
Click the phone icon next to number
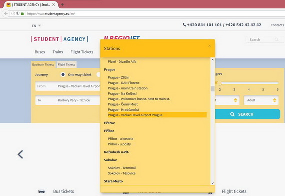point(184,25)
